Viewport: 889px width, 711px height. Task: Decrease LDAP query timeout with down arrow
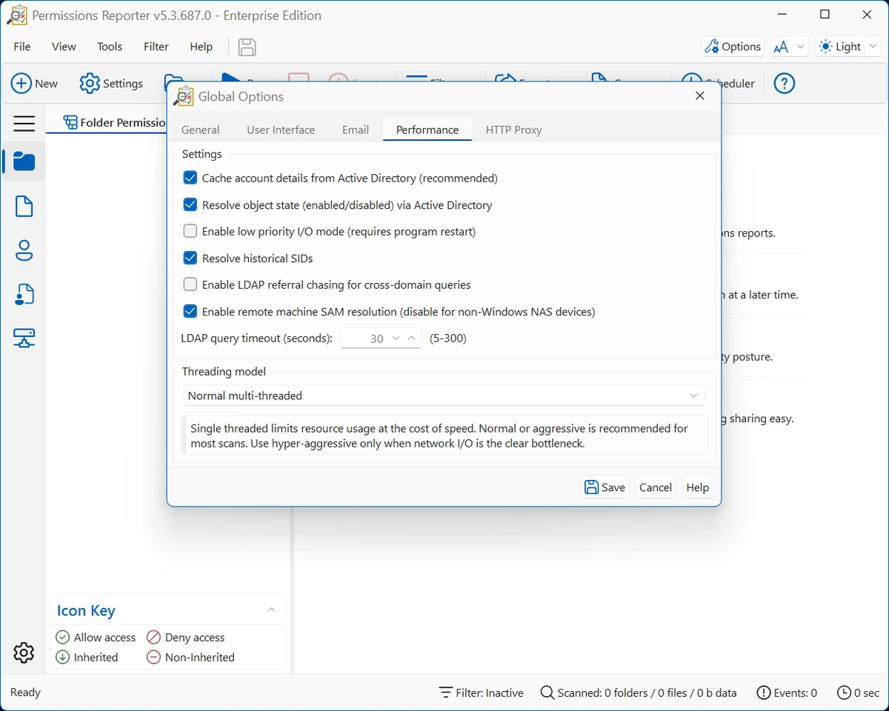coord(396,338)
